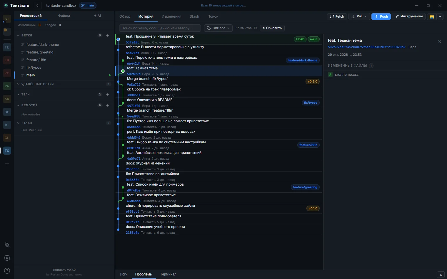Add a remote with the REMOTES plus
The width and height of the screenshot is (447, 279).
tap(108, 105)
